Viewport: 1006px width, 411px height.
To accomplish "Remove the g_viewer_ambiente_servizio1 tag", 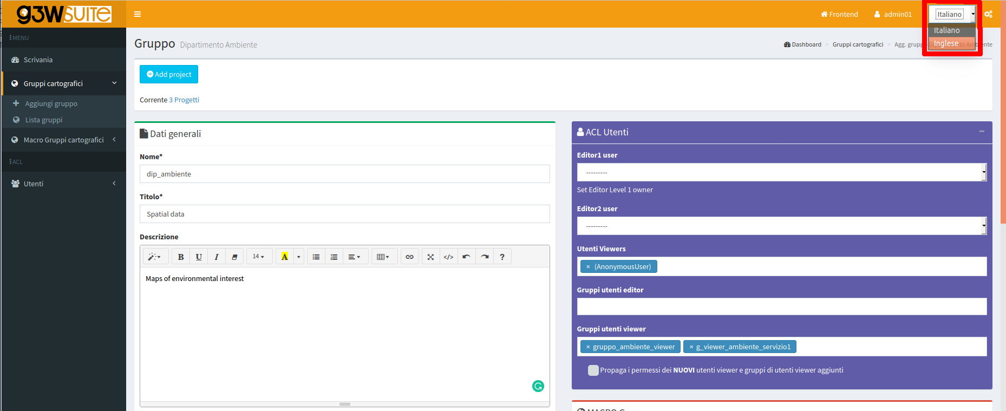I will pyautogui.click(x=691, y=347).
